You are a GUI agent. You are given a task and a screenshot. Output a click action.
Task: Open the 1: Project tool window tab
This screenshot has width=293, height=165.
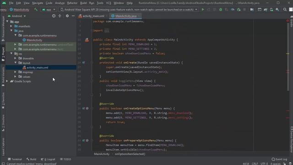[x=3, y=54]
